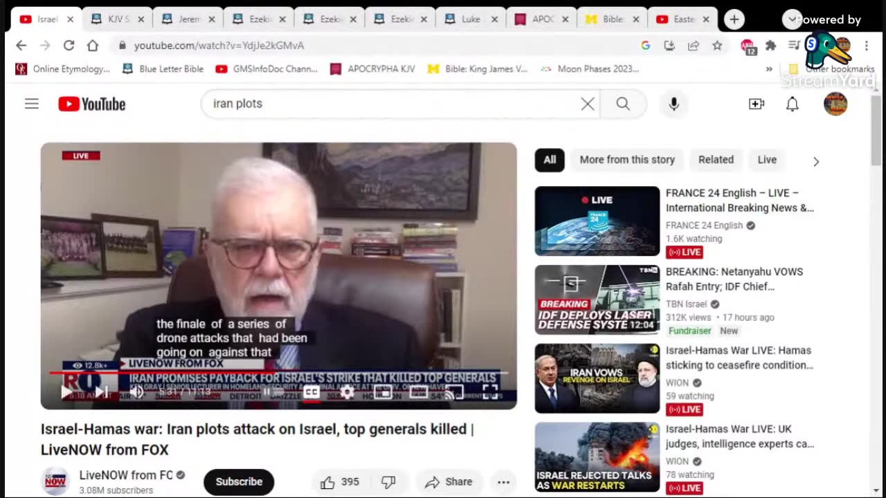This screenshot has width=886, height=498.
Task: Dislike the video
Action: point(389,482)
